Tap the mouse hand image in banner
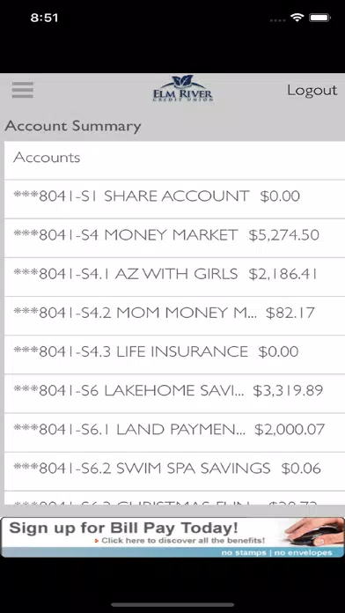 (x=314, y=532)
